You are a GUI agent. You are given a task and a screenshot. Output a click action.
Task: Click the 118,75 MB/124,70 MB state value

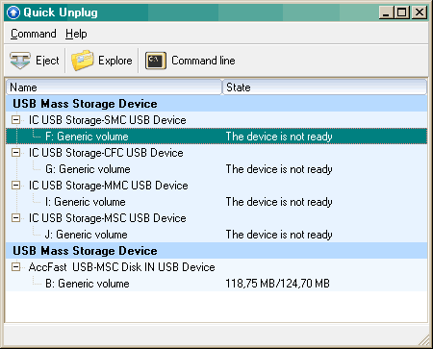pos(277,284)
